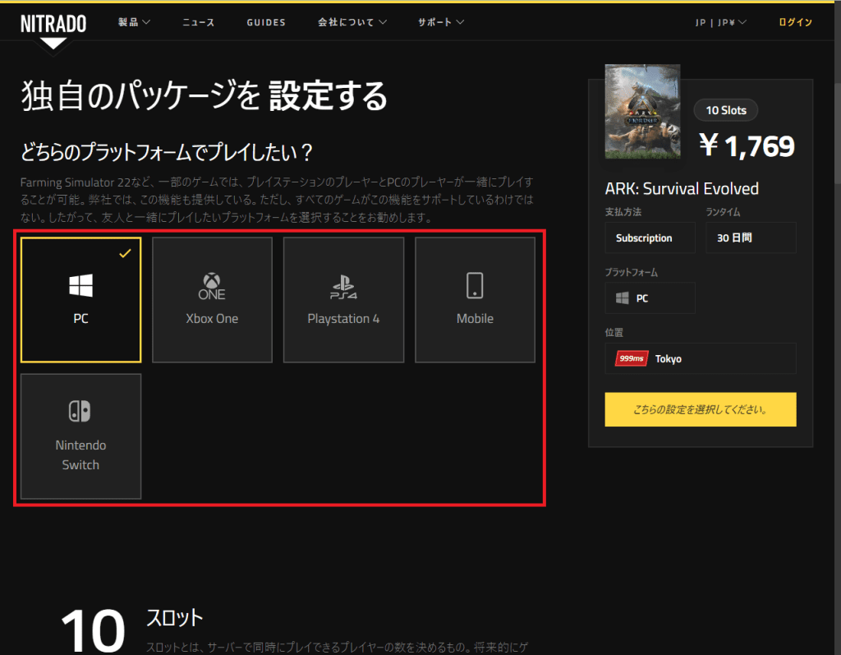Select the Xbox One platform card
The image size is (841, 655).
[x=212, y=300]
